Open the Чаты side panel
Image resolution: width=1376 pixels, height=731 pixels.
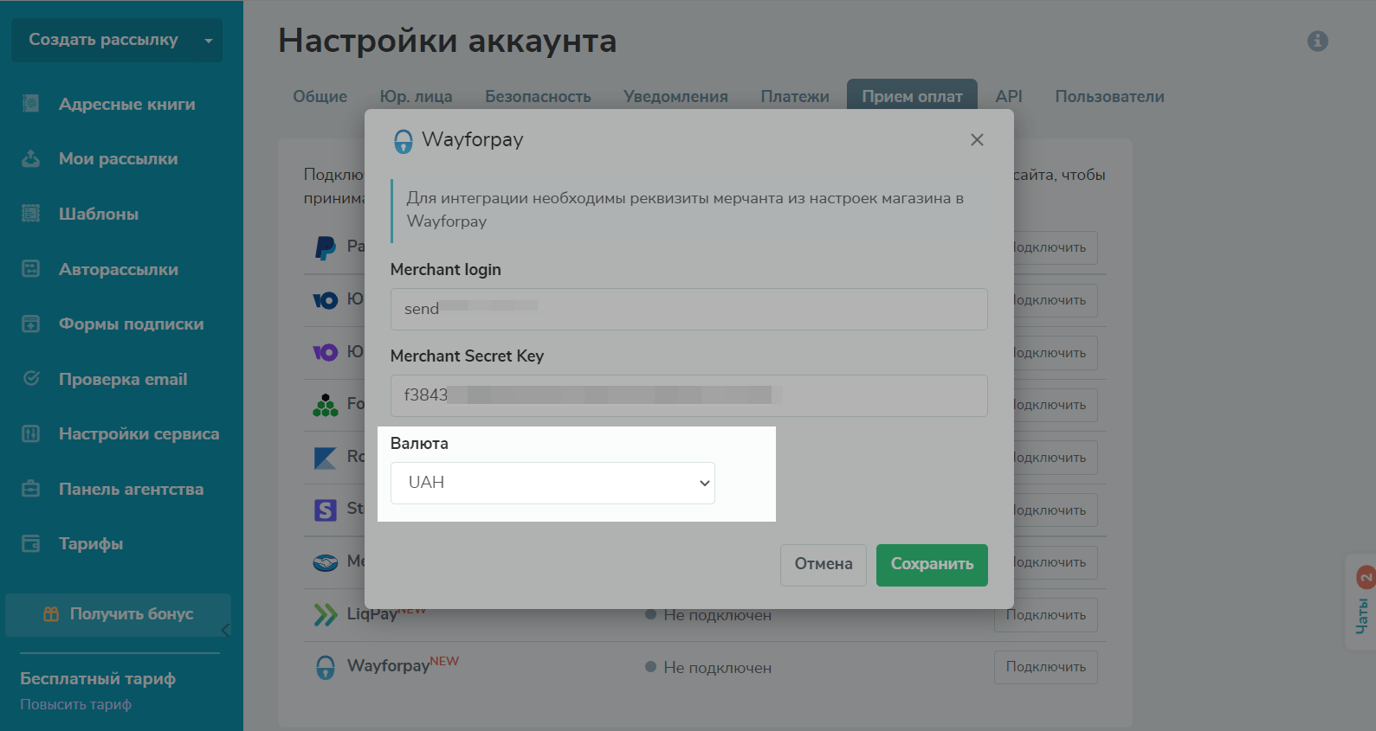[x=1361, y=602]
